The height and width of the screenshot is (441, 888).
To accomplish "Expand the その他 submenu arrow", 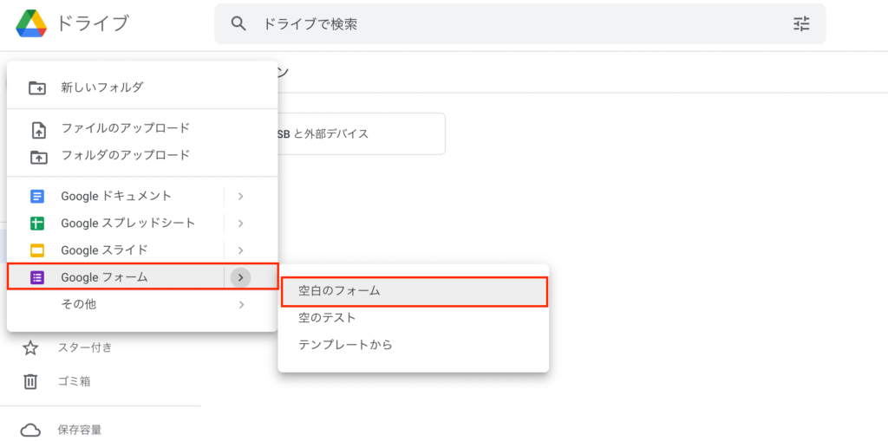I will coord(241,305).
